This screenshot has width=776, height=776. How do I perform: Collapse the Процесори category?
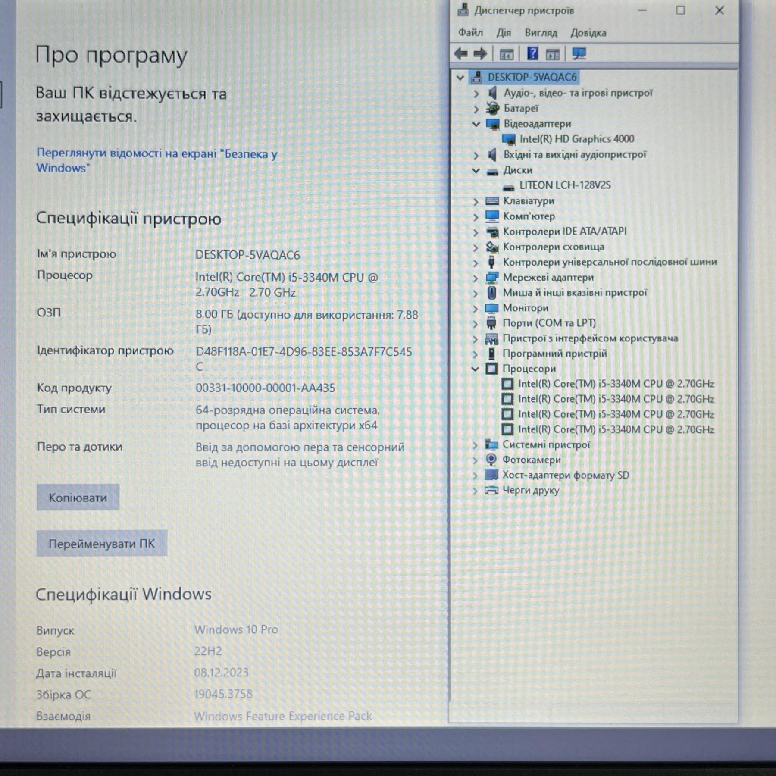click(475, 369)
